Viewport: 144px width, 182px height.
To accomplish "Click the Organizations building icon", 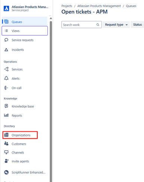I will [6, 135].
